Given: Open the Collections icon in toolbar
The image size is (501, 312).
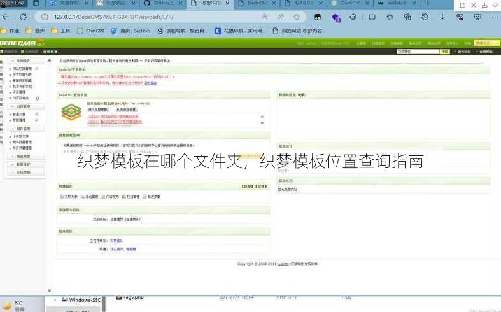Looking at the screenshot, I should [x=407, y=17].
